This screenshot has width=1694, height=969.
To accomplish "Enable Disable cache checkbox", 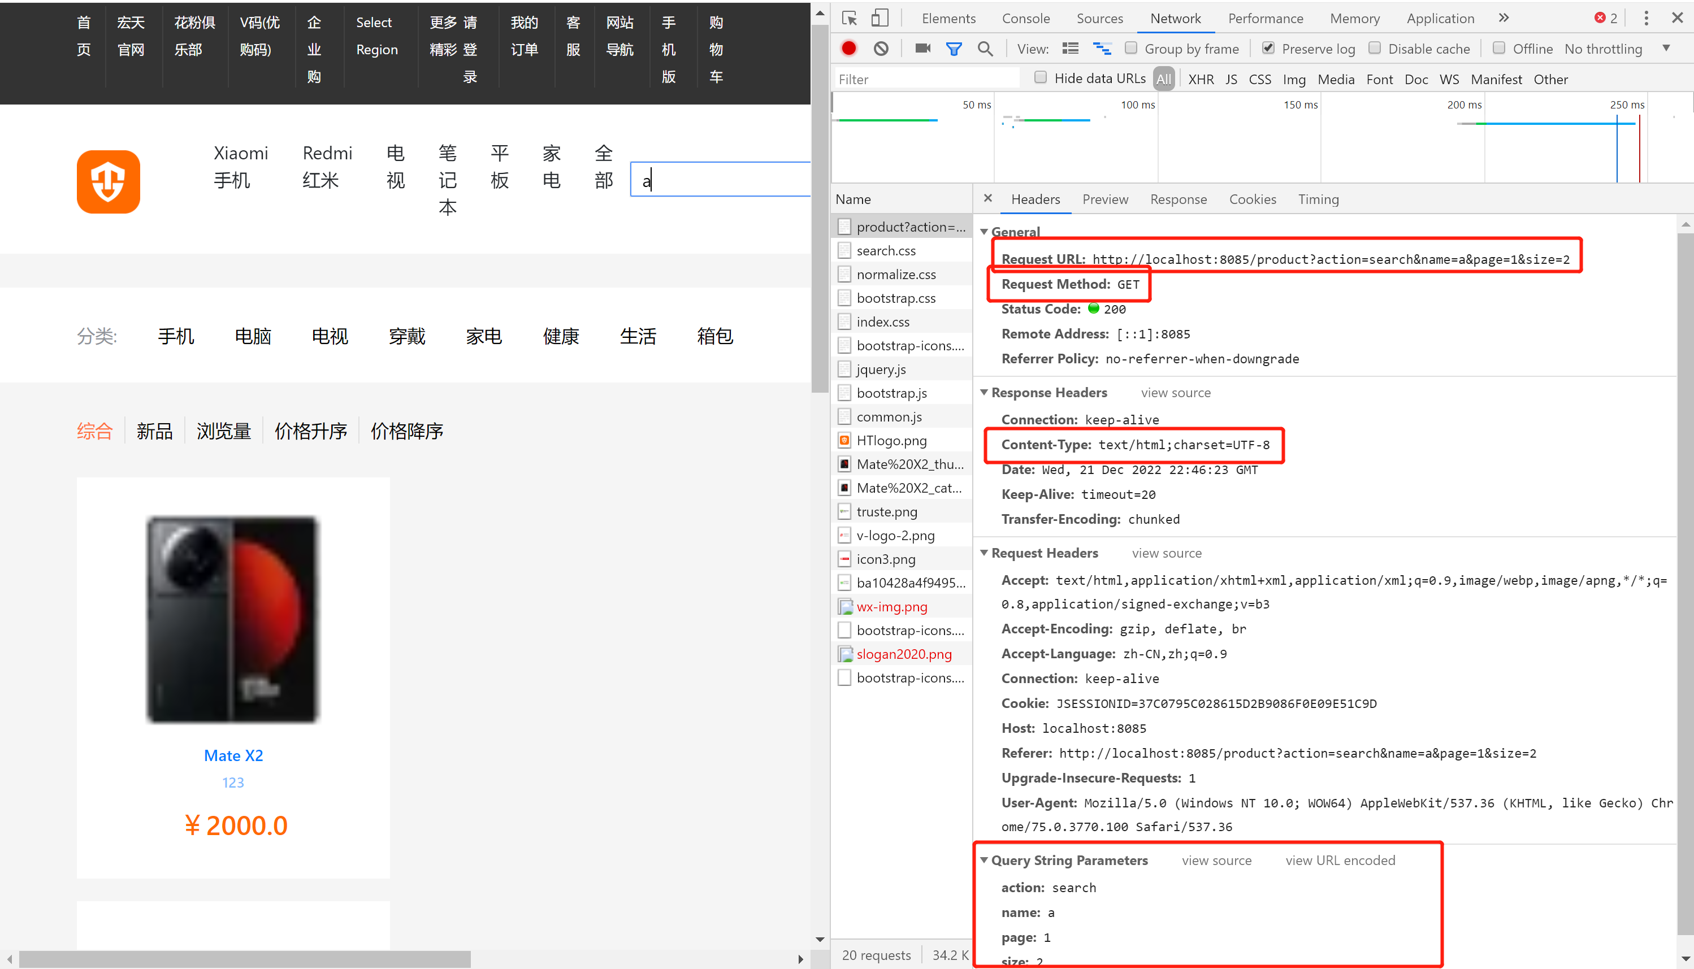I will 1375,48.
